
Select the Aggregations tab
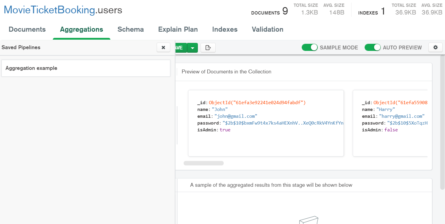82,29
